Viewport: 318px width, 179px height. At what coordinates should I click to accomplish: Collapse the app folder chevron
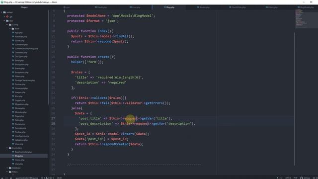click(4, 21)
